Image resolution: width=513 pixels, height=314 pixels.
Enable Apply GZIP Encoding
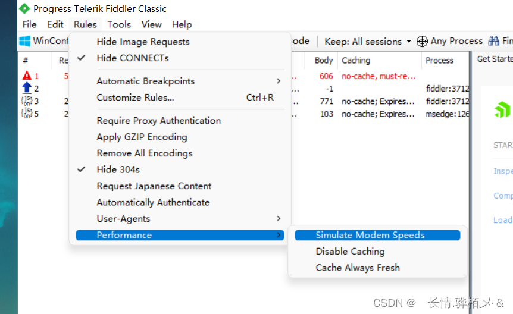(x=180, y=137)
